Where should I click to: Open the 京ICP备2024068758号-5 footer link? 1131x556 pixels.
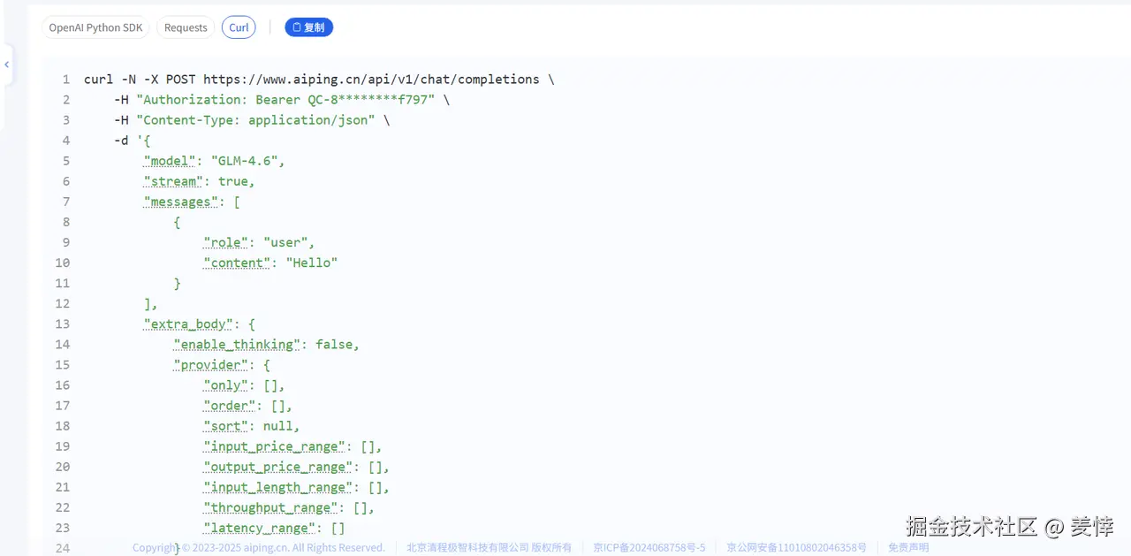(649, 548)
